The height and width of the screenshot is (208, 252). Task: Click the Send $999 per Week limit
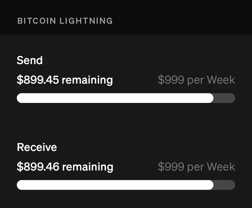click(196, 80)
